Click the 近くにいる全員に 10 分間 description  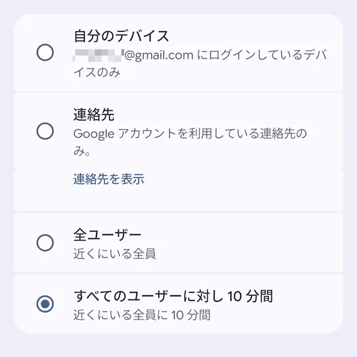[142, 315]
